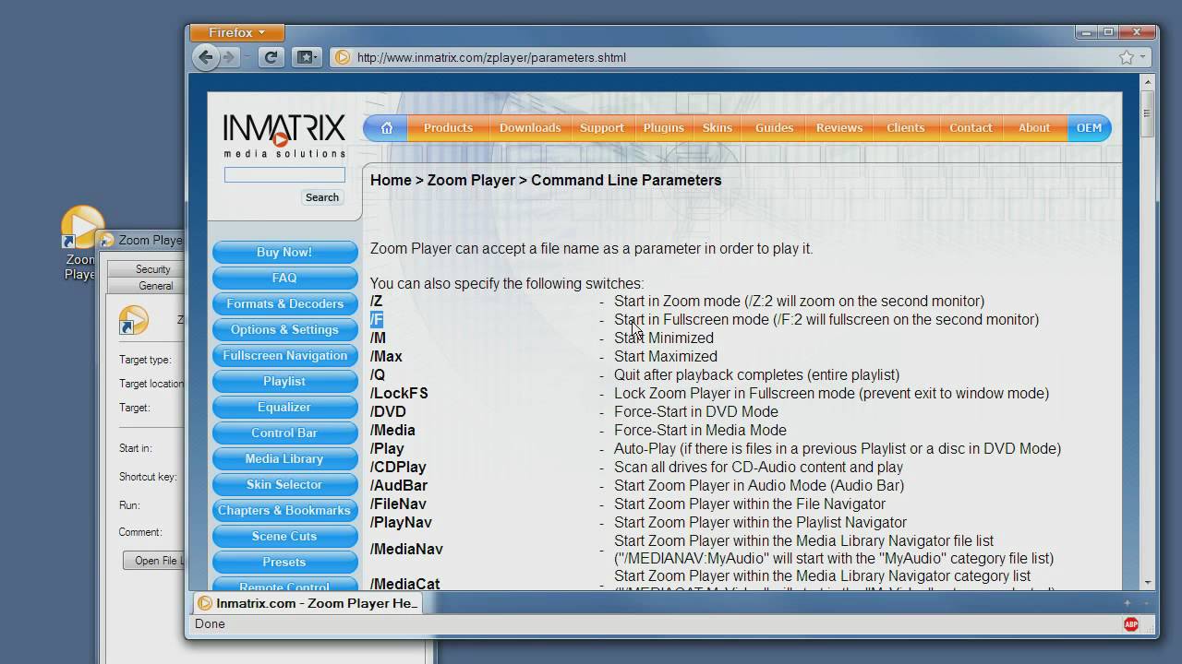
Task: Open the Scene Cuts sidebar button
Action: [x=284, y=536]
